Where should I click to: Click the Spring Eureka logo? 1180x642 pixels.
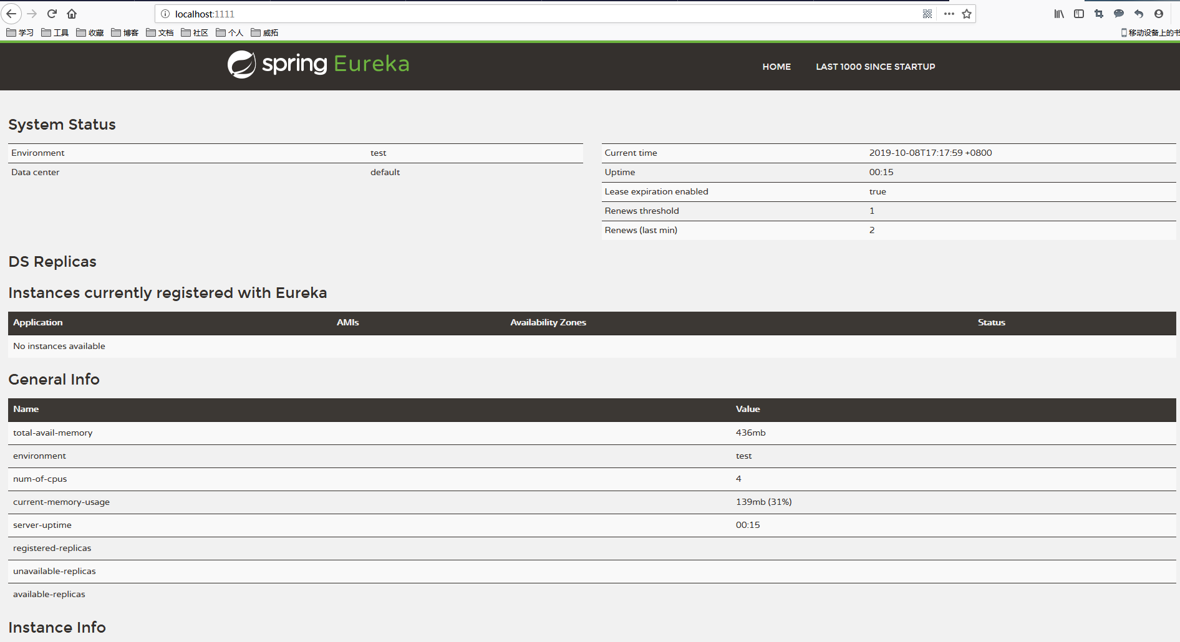coord(318,64)
